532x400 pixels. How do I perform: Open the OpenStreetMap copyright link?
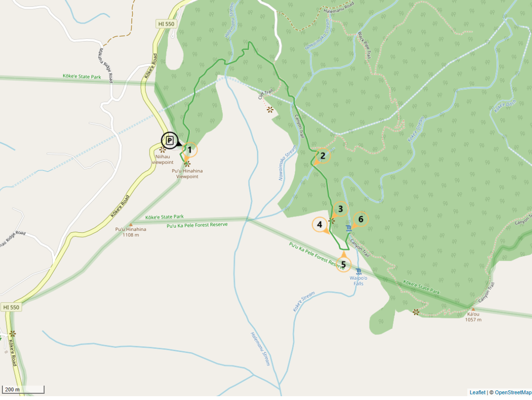(x=513, y=392)
